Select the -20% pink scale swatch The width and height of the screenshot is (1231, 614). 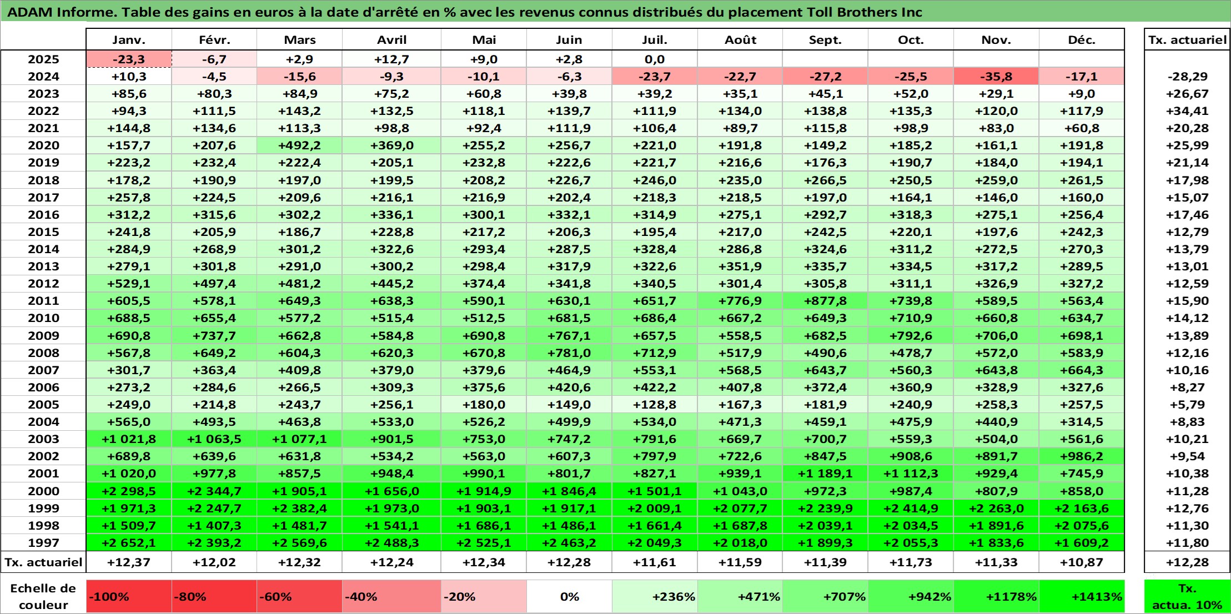[484, 597]
